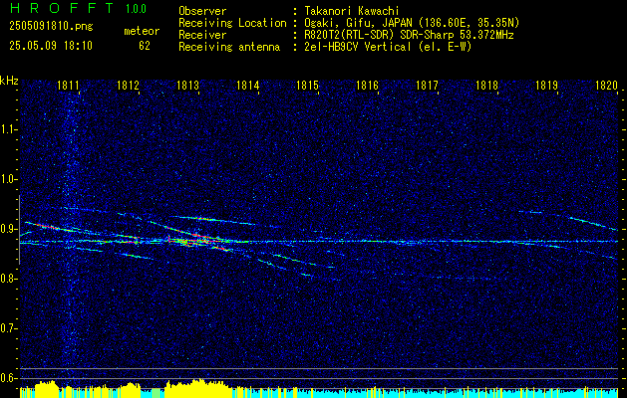Click the meteor label
627x398 pixels.
point(142,31)
